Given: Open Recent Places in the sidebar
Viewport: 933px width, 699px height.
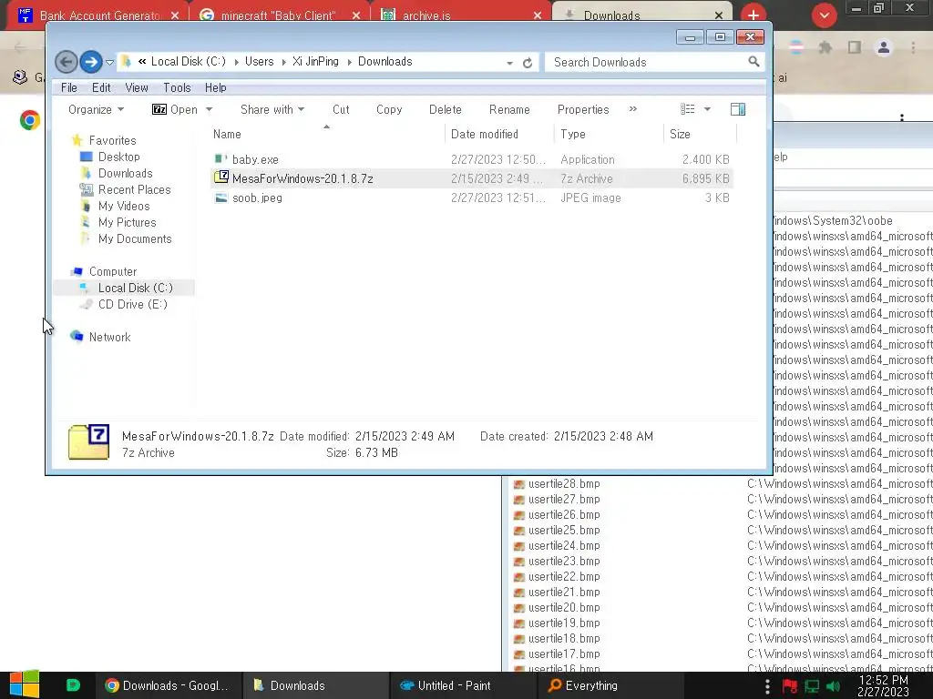Looking at the screenshot, I should click(x=135, y=189).
